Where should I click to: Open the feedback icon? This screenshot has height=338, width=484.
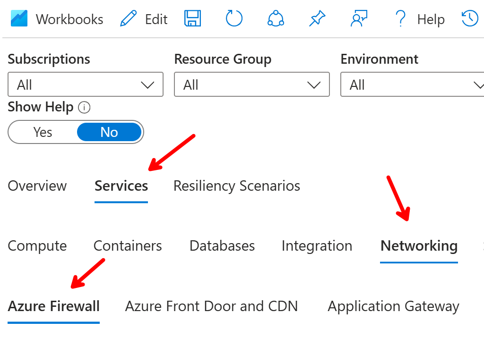coord(359,18)
